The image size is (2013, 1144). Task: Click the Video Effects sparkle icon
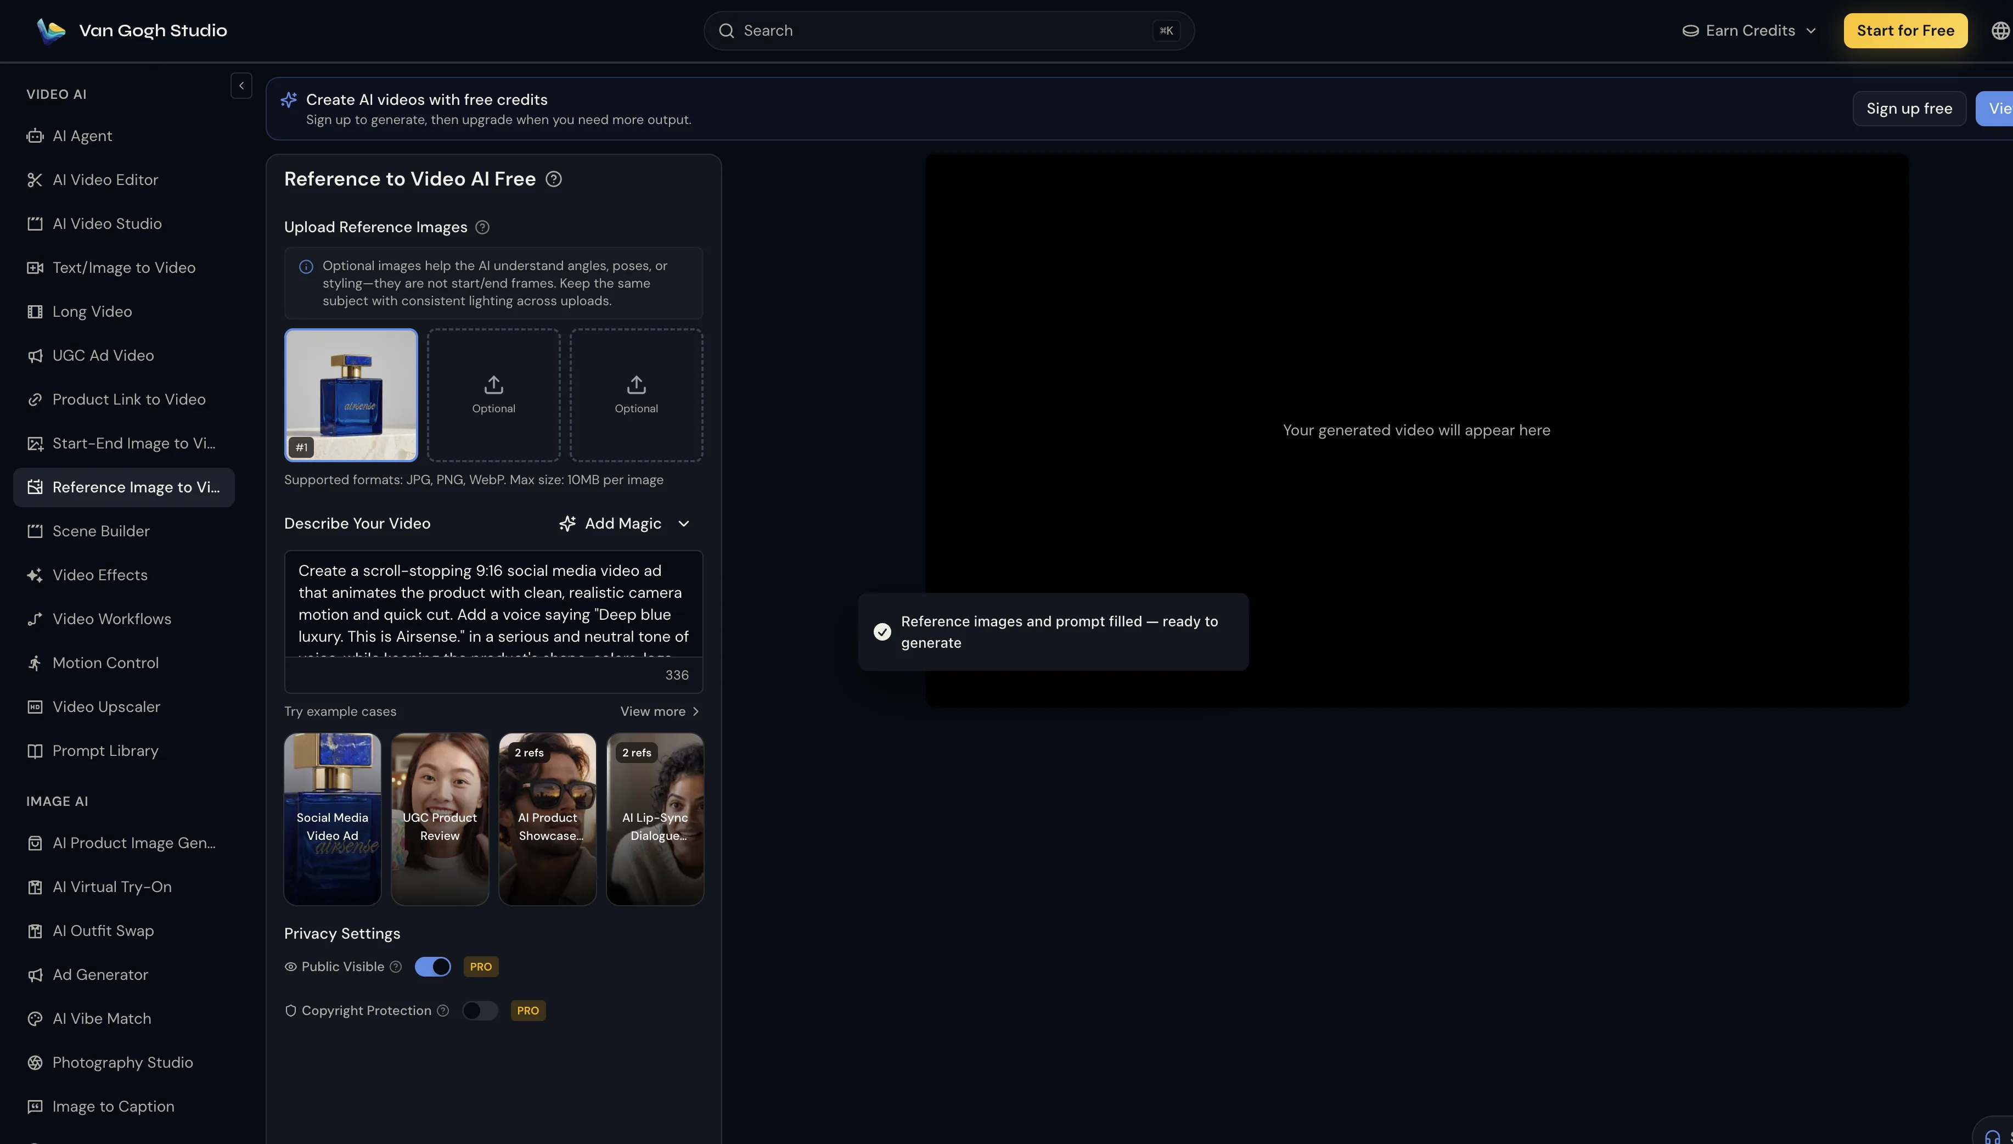click(35, 576)
